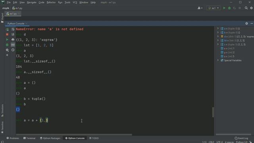Add new console with plus icon

(7, 55)
